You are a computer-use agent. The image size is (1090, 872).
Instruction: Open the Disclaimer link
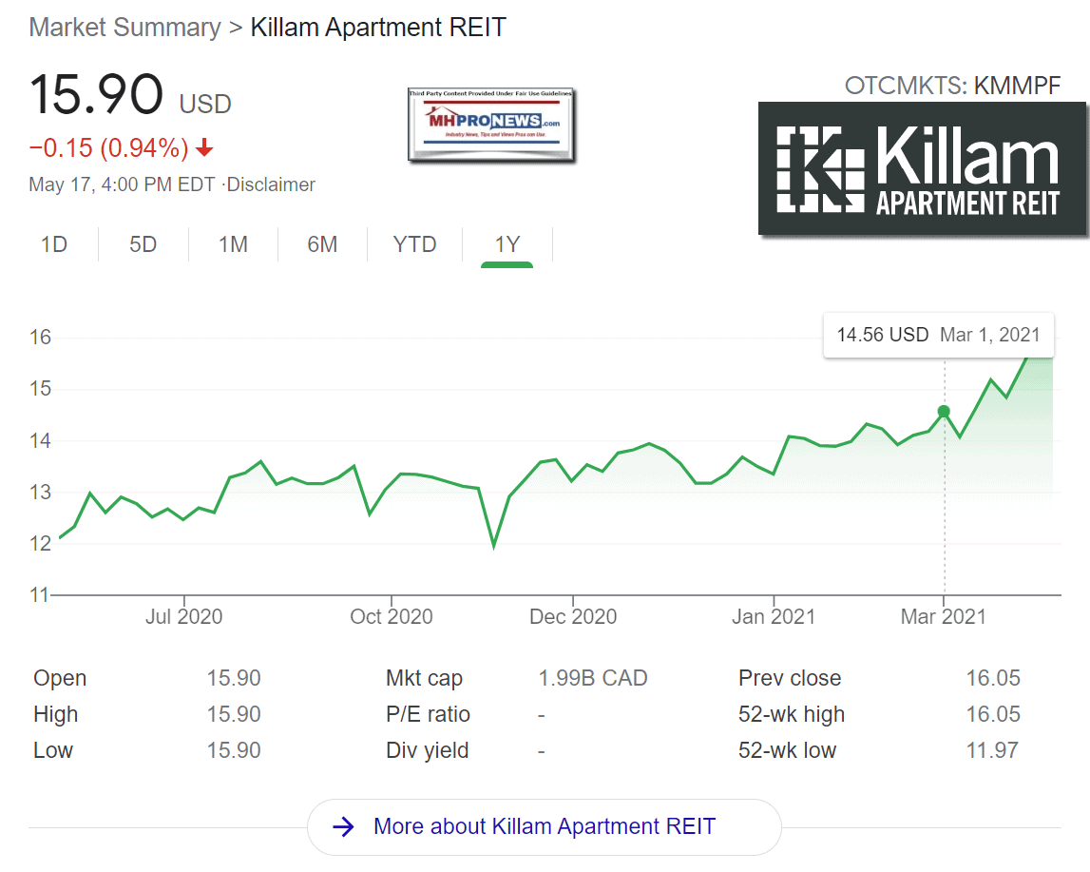[x=271, y=184]
